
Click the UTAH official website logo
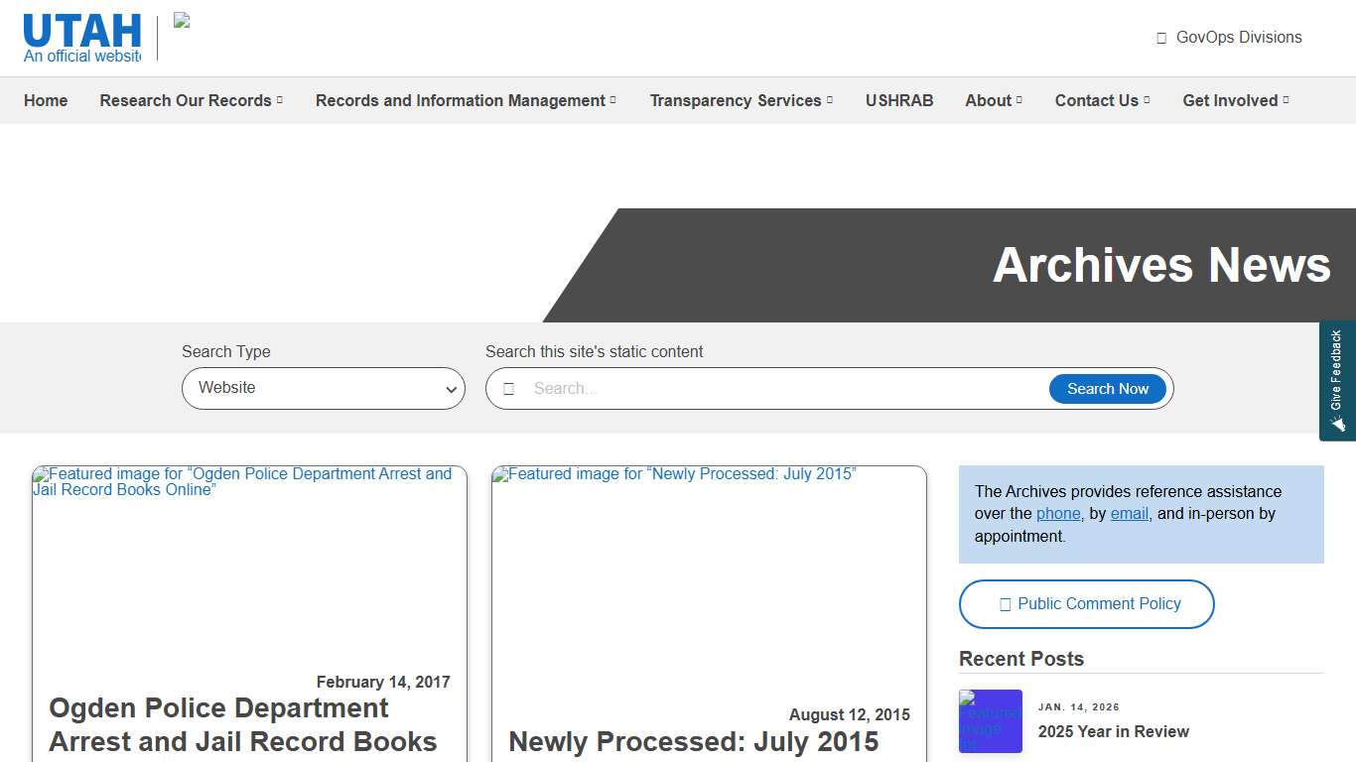coord(82,38)
